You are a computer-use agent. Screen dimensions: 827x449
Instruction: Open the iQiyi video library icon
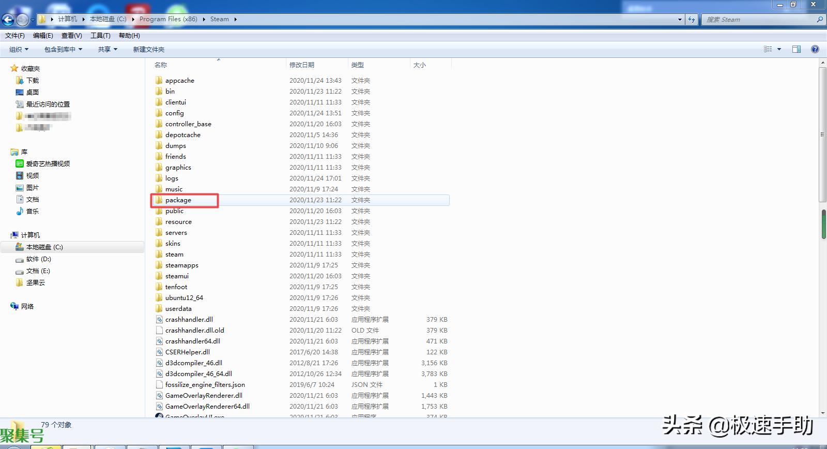coord(20,163)
